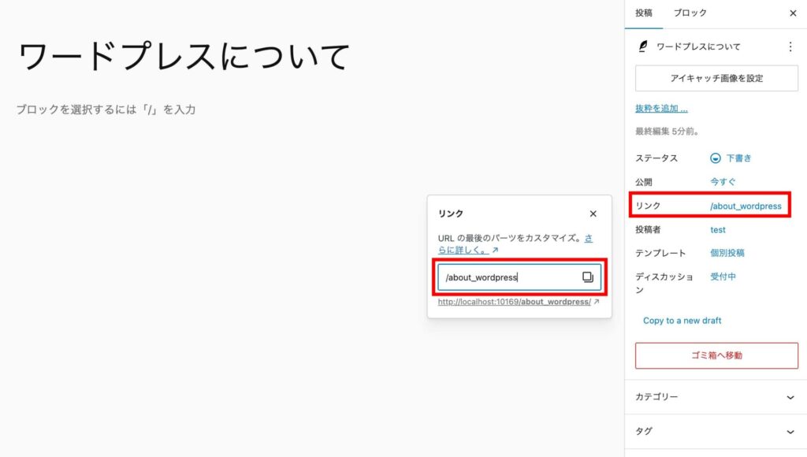Open the 抜粋を追加 link
This screenshot has height=457, width=807.
click(661, 109)
